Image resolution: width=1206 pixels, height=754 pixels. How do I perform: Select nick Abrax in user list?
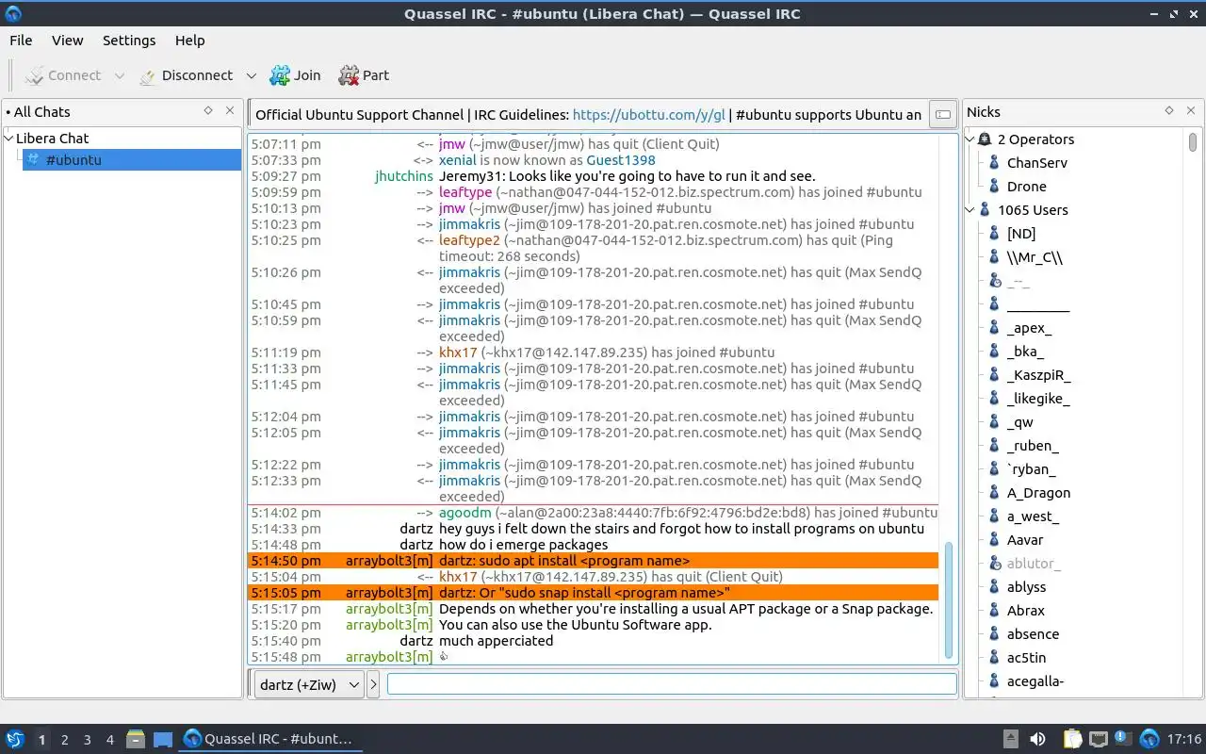pyautogui.click(x=1026, y=611)
